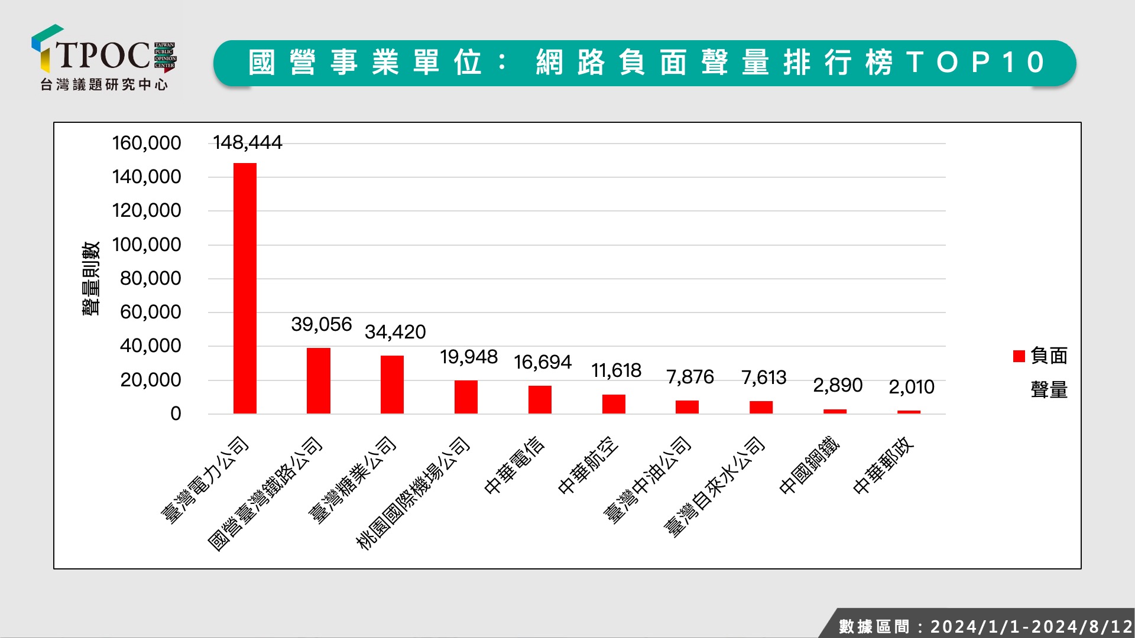Click the 34,420 data label
This screenshot has height=638, width=1135.
pos(395,332)
